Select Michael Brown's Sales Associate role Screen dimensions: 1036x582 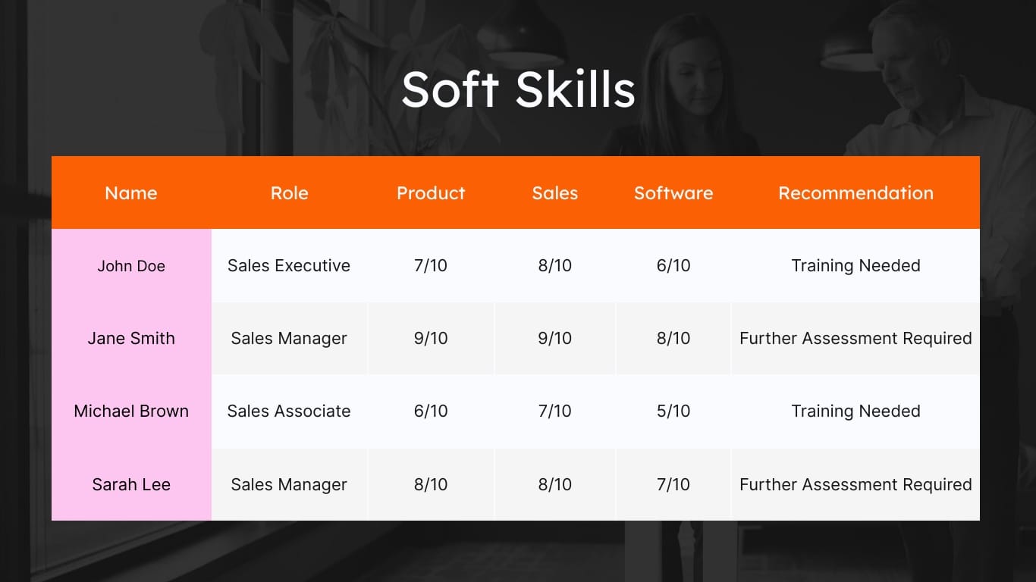(x=289, y=411)
